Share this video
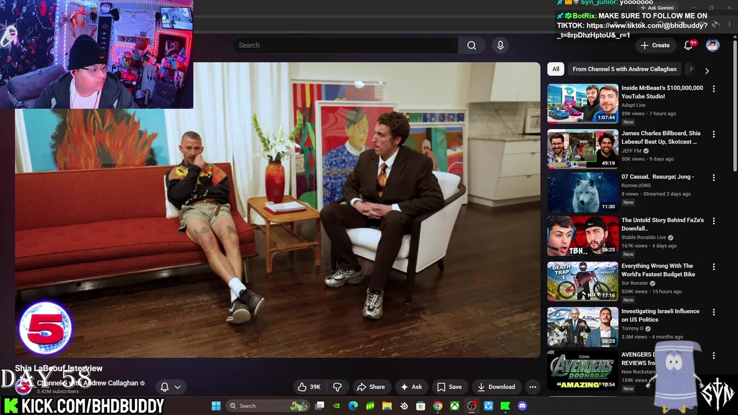This screenshot has height=415, width=738. click(371, 387)
